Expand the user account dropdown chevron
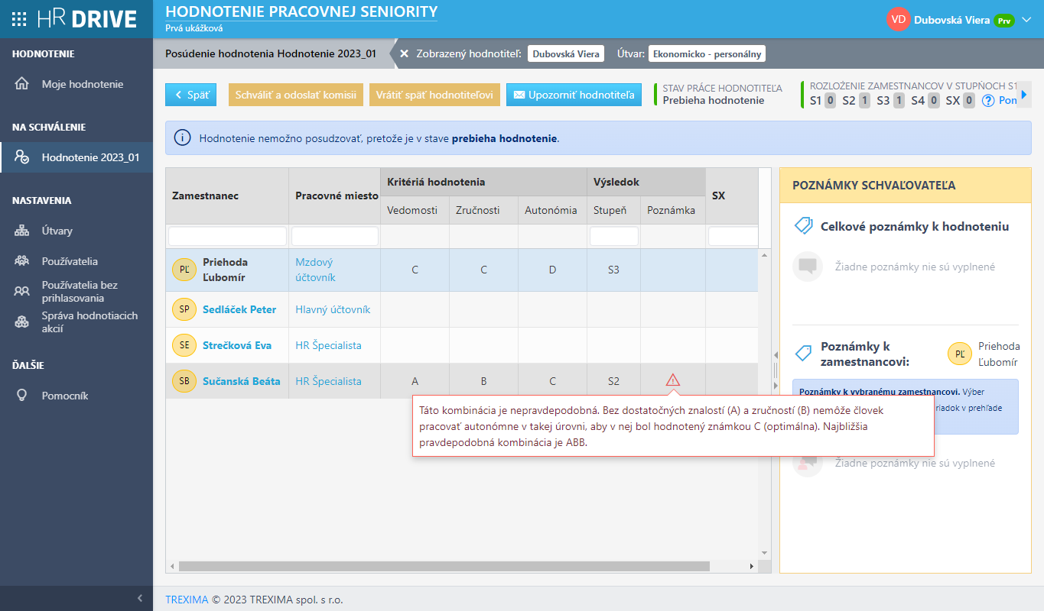Screen dimensions: 1044x611 coord(1026,21)
